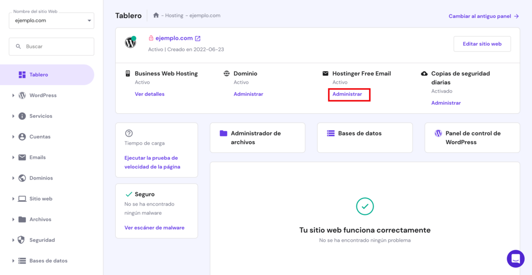532x275 pixels.
Task: Click the green checkmark next to Seguro
Action: (x=129, y=195)
